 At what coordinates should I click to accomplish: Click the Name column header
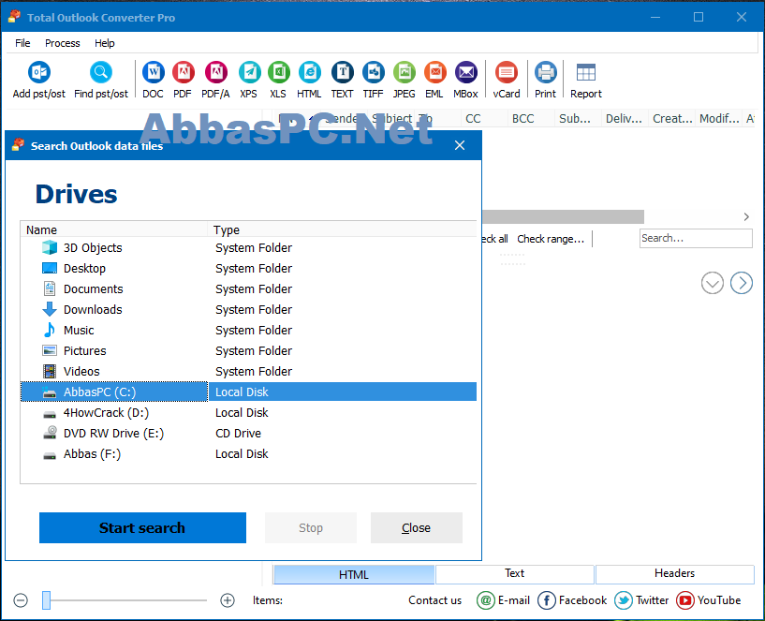[114, 229]
